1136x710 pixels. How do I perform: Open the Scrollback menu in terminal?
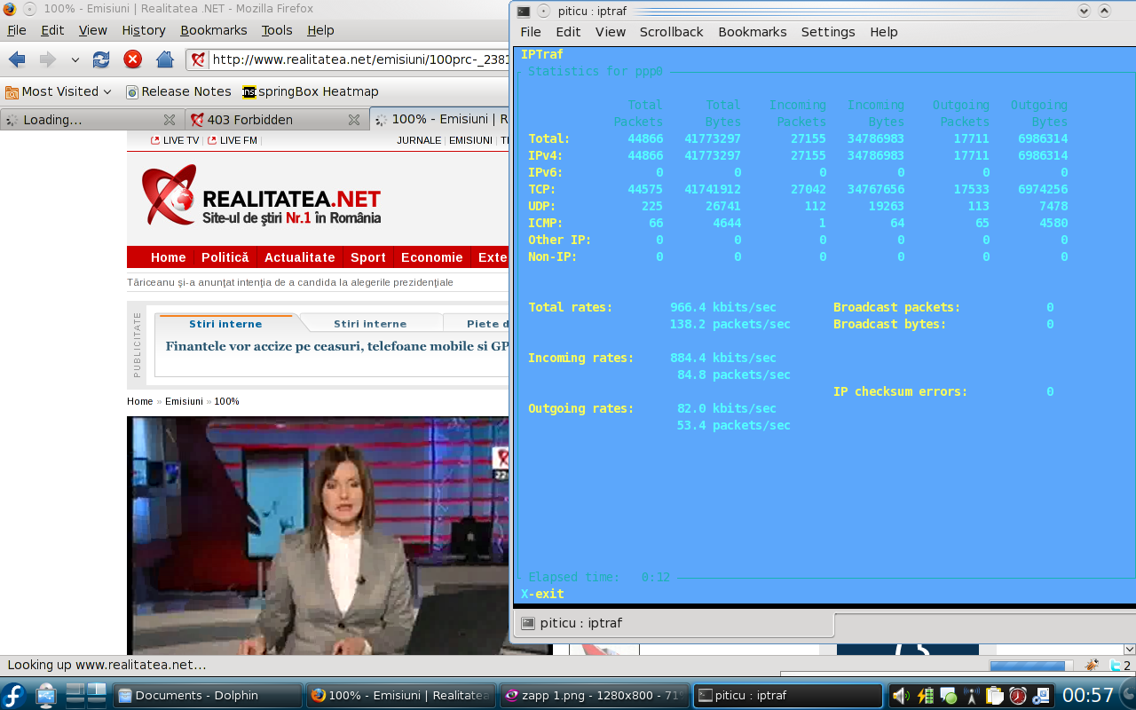click(x=672, y=32)
